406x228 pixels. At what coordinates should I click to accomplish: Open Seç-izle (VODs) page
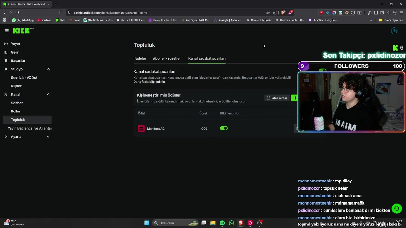point(24,78)
